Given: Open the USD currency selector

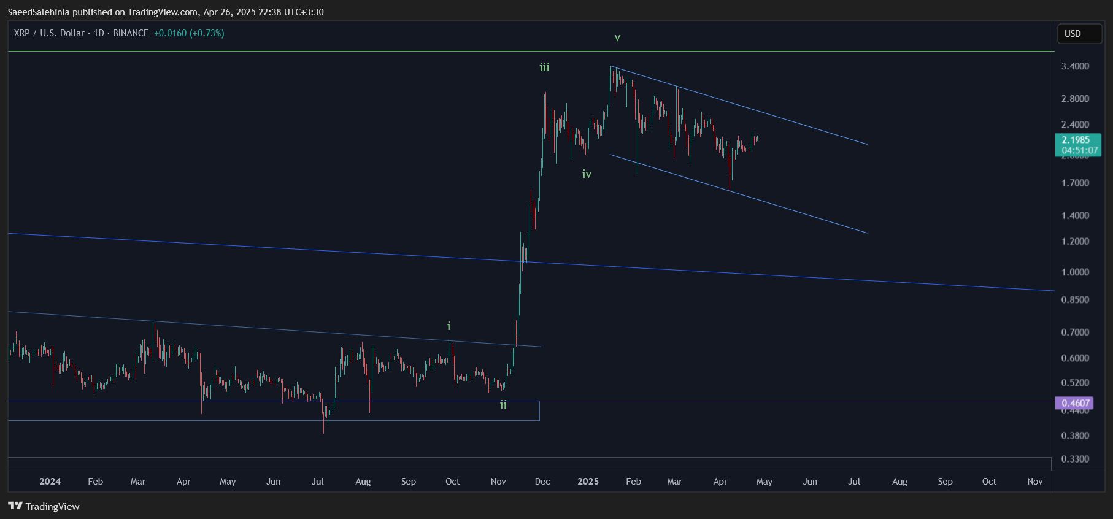Looking at the screenshot, I should click(1079, 34).
